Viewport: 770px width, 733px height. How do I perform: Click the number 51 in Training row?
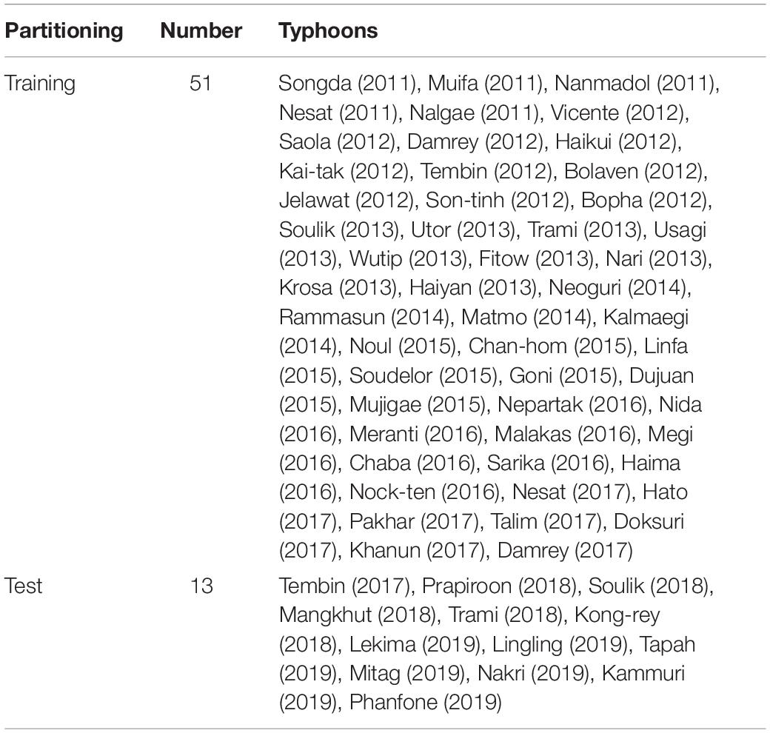click(201, 84)
